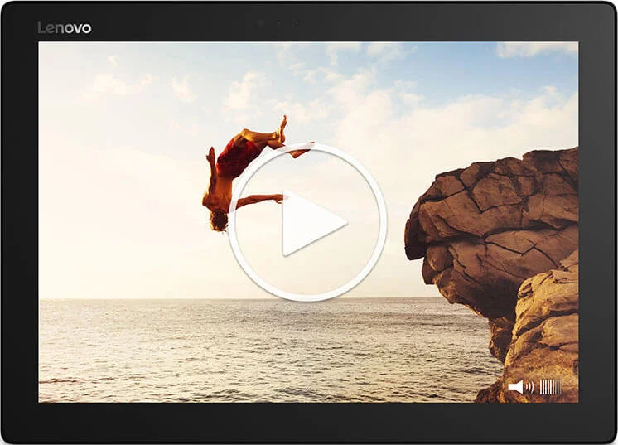Set volume to minimum on leftmost bar
The image size is (618, 445).
tap(541, 387)
